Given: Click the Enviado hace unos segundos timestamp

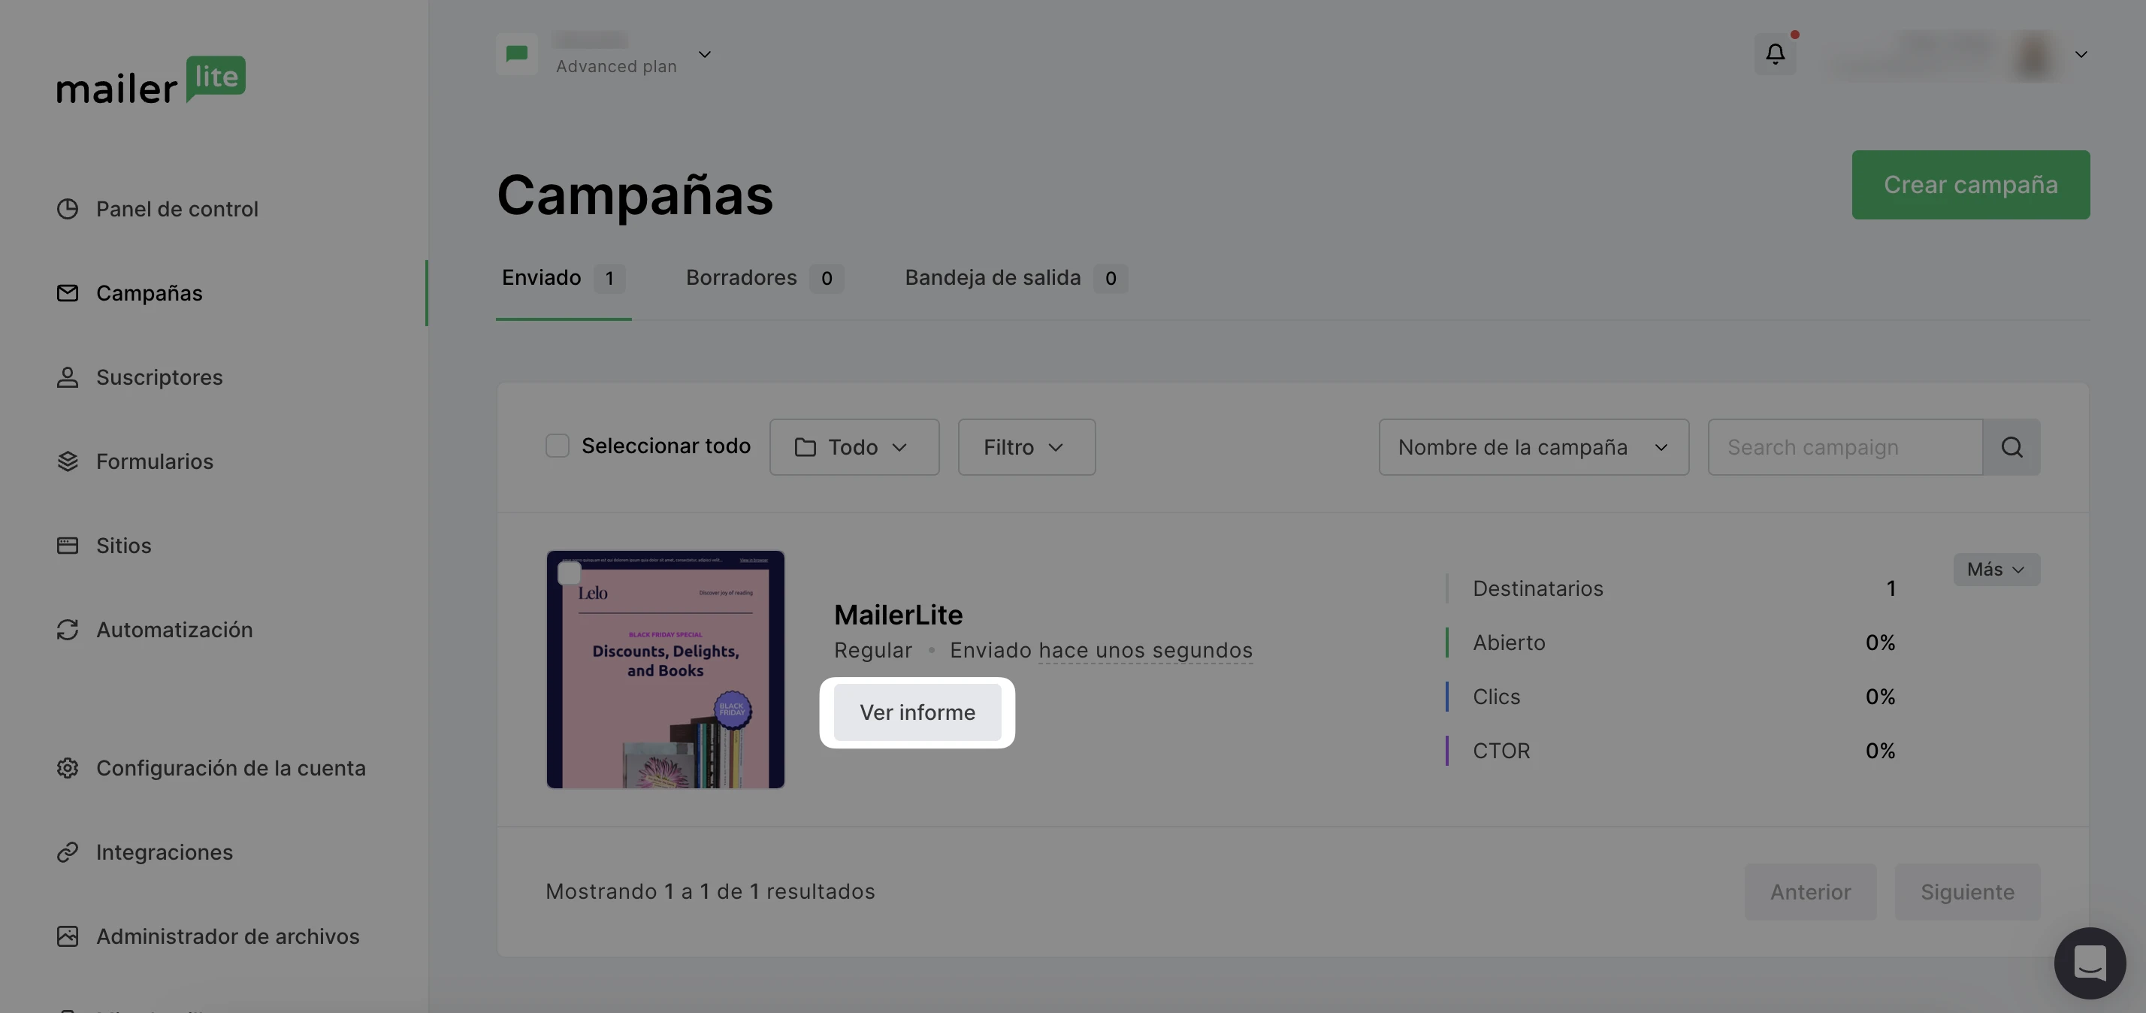Looking at the screenshot, I should pos(1102,650).
